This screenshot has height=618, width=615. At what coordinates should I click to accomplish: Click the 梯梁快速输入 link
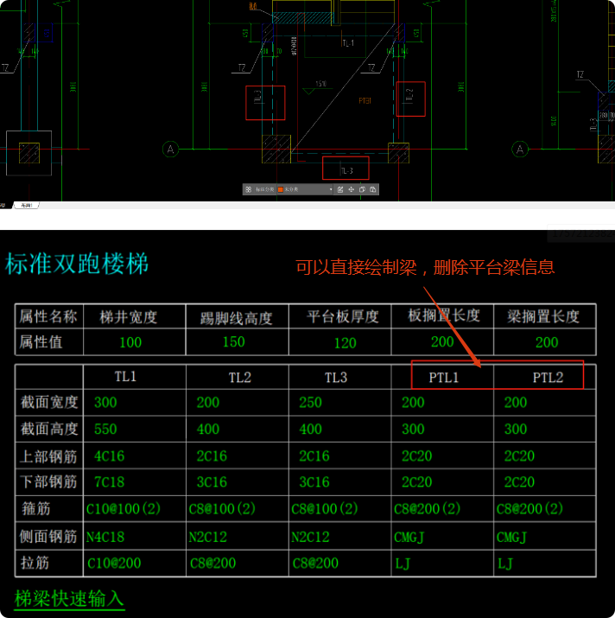pos(69,599)
